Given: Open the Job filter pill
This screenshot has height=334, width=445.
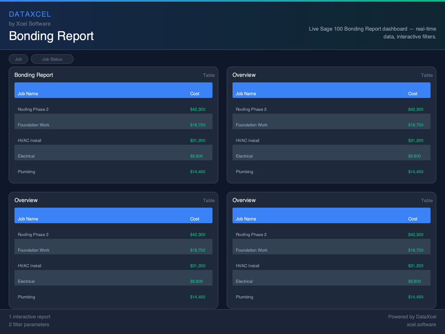Looking at the screenshot, I should point(18,59).
